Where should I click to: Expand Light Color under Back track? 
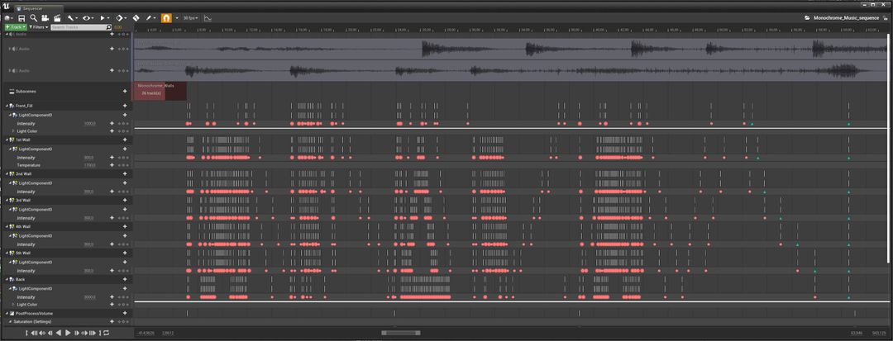point(13,305)
